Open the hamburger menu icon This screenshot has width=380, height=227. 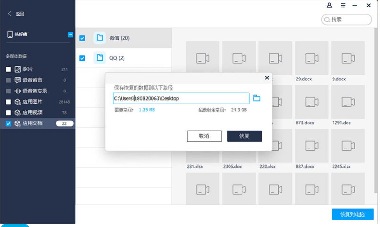[x=343, y=6]
